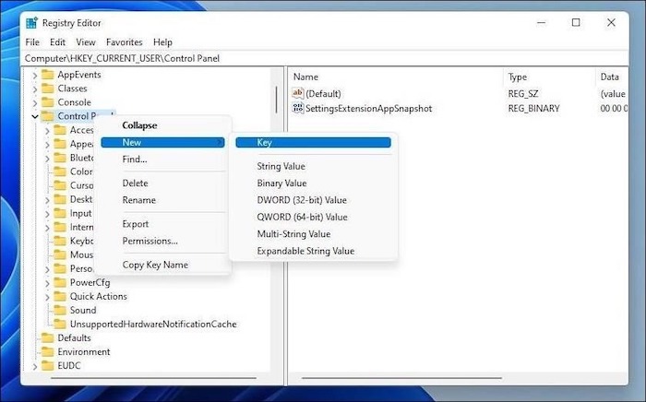Screen dimensions: 646x402
Task: Click the Defaults folder icon
Action: pyautogui.click(x=48, y=337)
